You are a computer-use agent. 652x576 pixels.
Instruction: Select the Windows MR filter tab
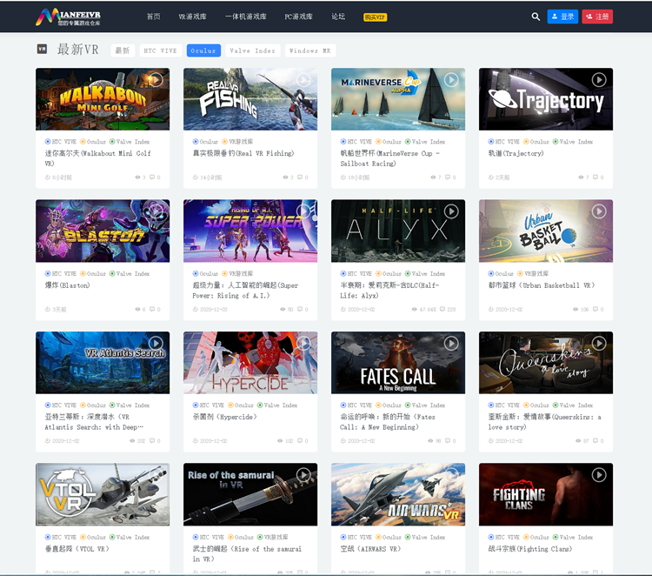pyautogui.click(x=310, y=50)
